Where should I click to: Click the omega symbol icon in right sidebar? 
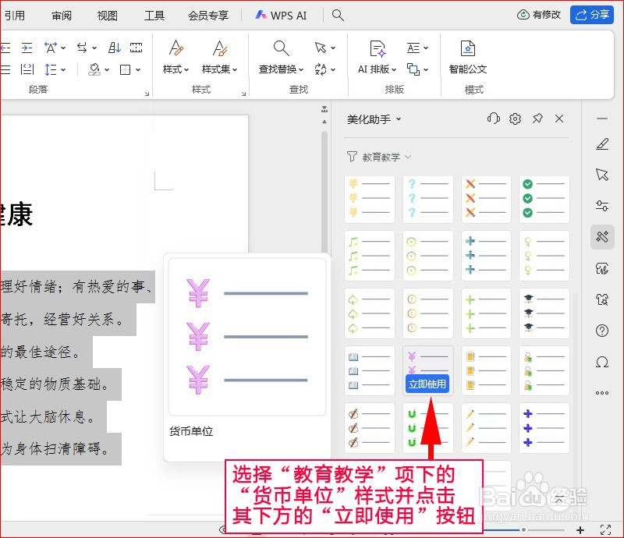(602, 362)
